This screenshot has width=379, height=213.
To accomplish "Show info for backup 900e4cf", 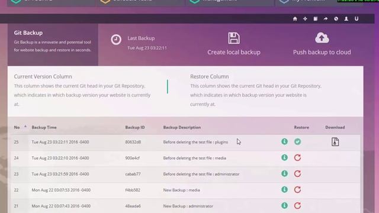I will (x=284, y=157).
